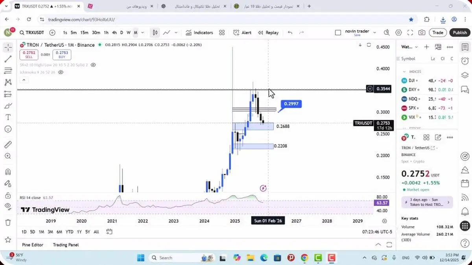Expand chart type dropdown
Viewport: 472px width, 265px height.
[176, 33]
